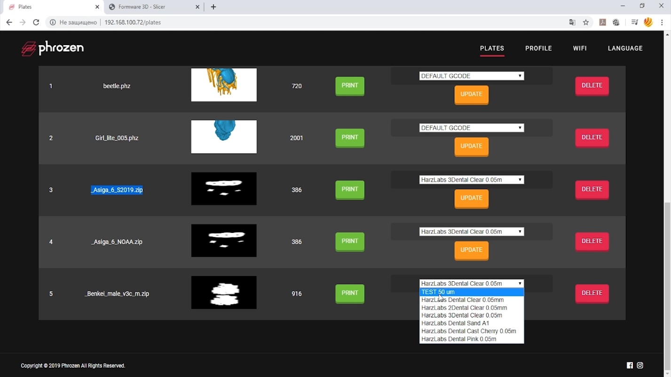Open the Facebook icon in footer

point(630,365)
